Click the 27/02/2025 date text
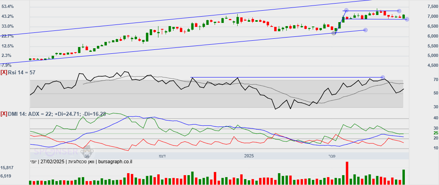This screenshot has height=185, width=439. [x=52, y=162]
